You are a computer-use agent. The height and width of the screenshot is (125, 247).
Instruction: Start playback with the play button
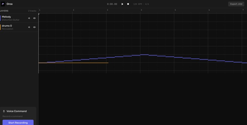click(122, 4)
